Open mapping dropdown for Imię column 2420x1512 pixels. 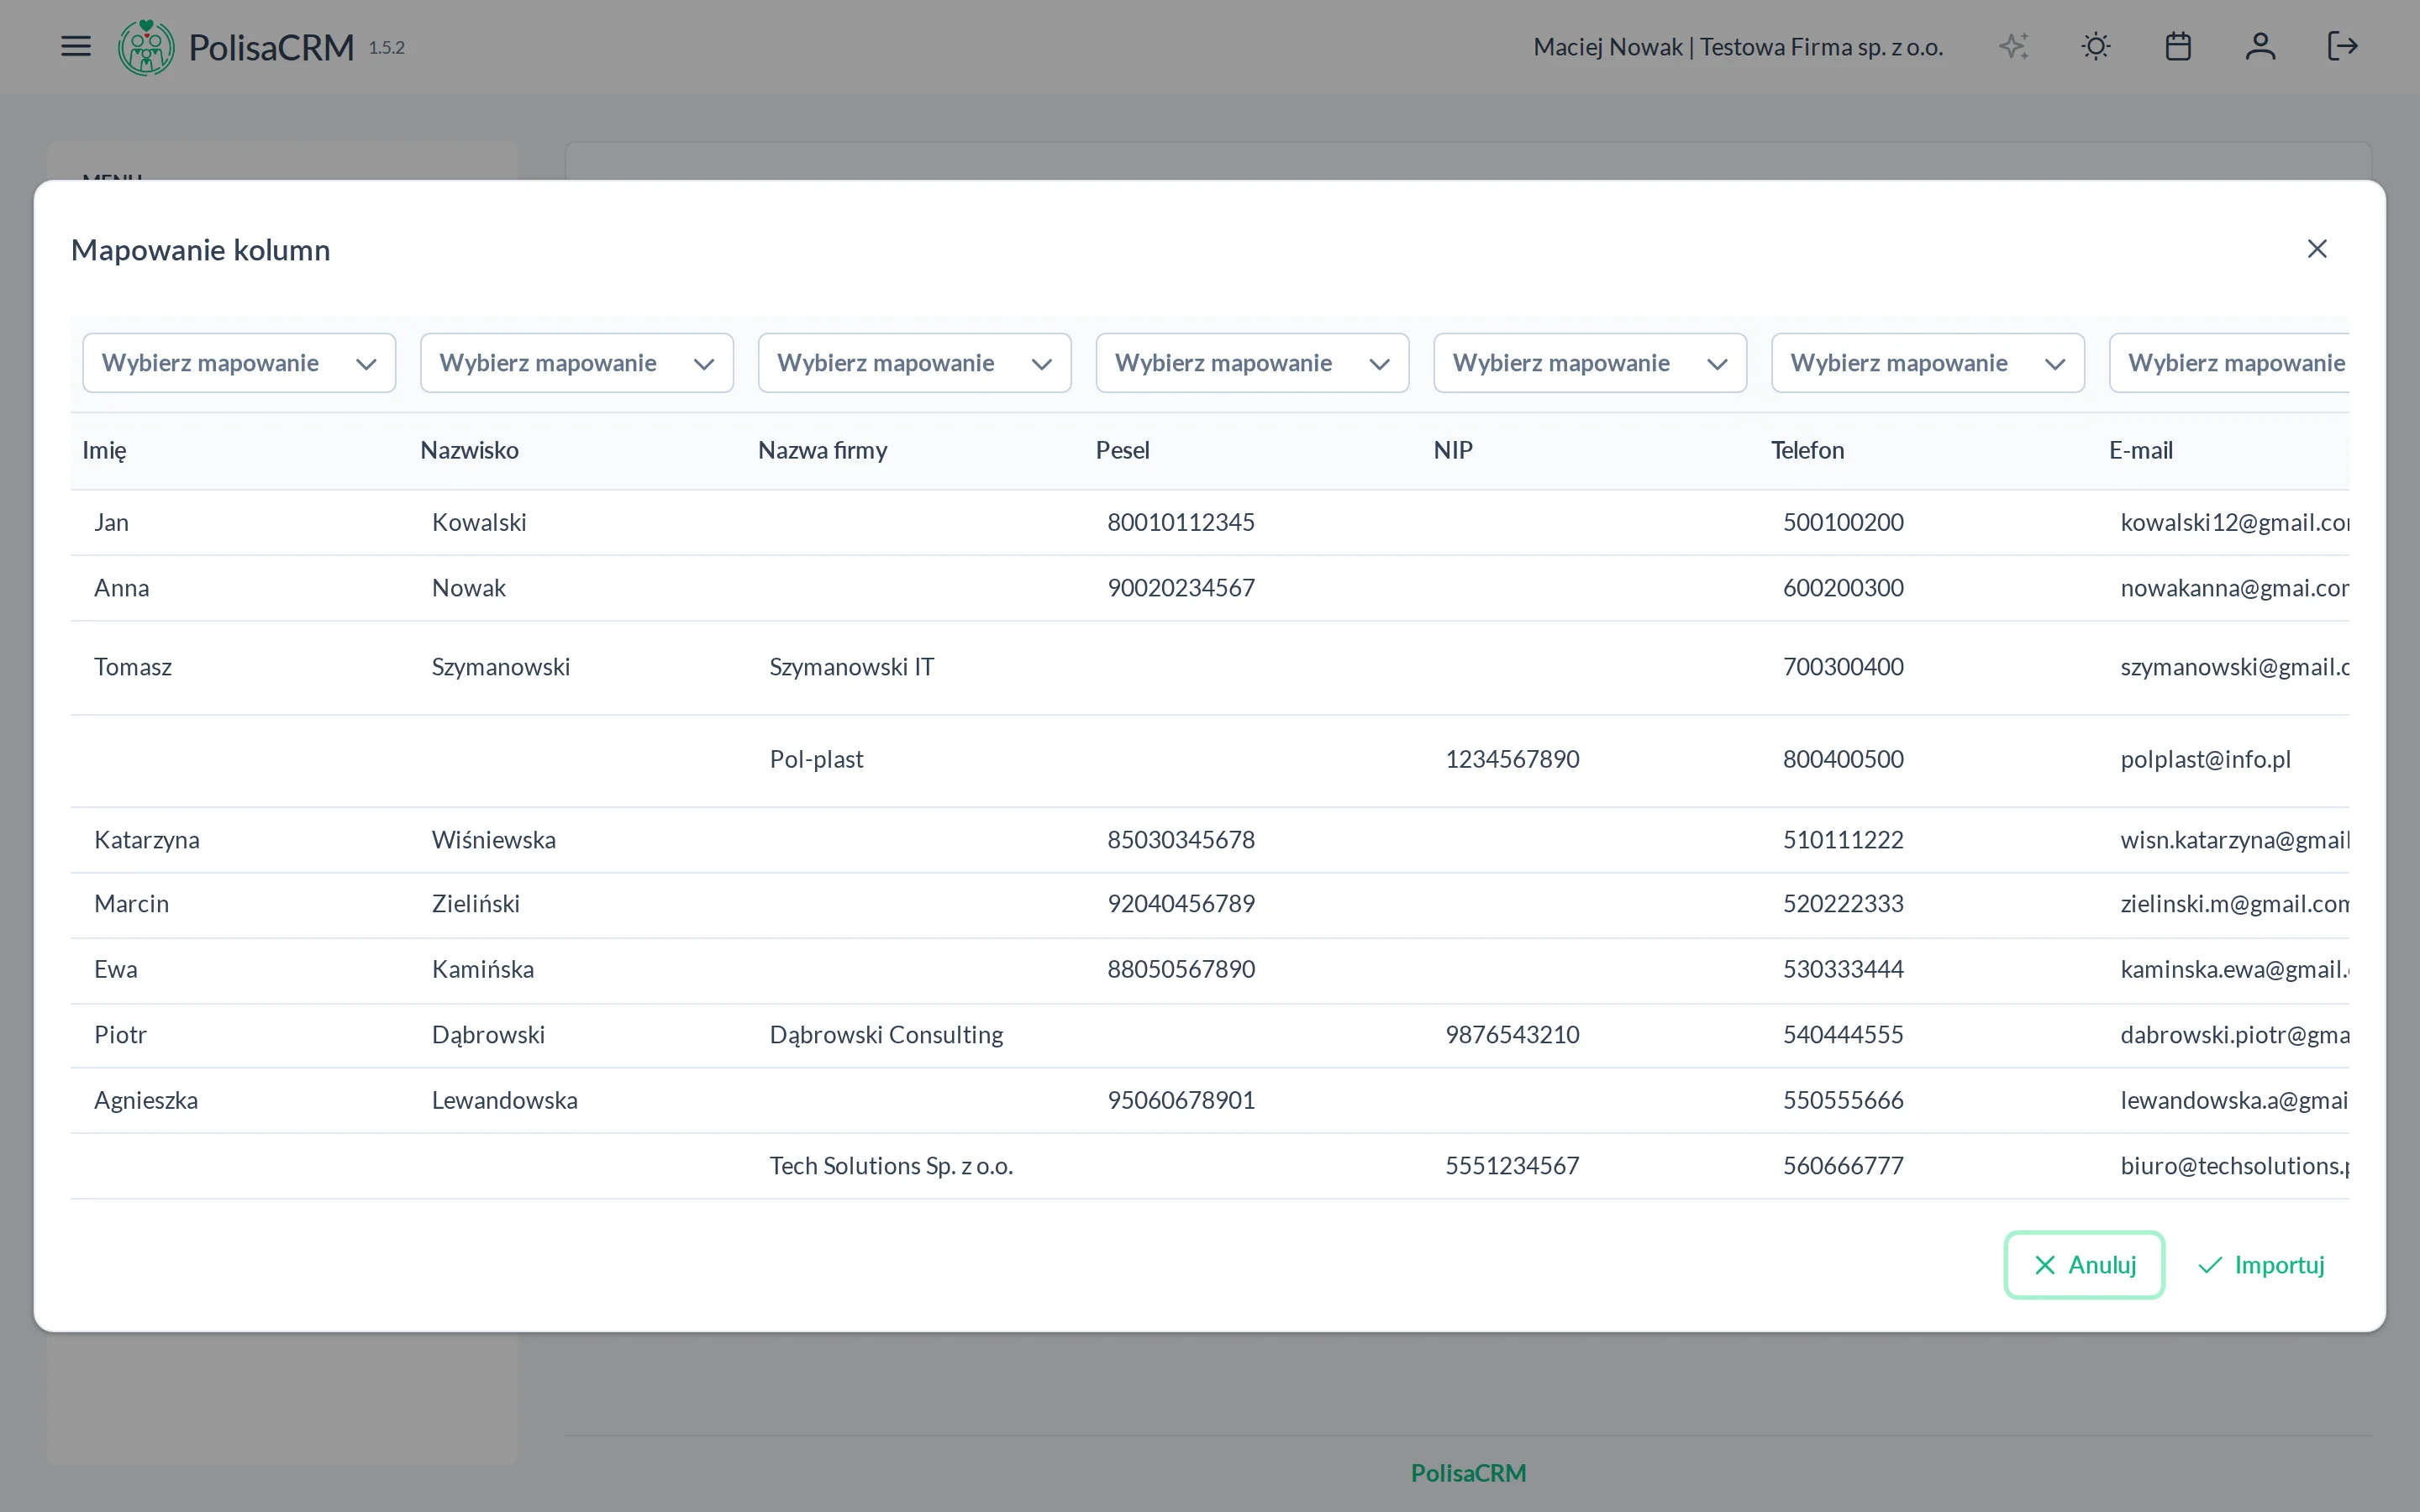pyautogui.click(x=239, y=363)
